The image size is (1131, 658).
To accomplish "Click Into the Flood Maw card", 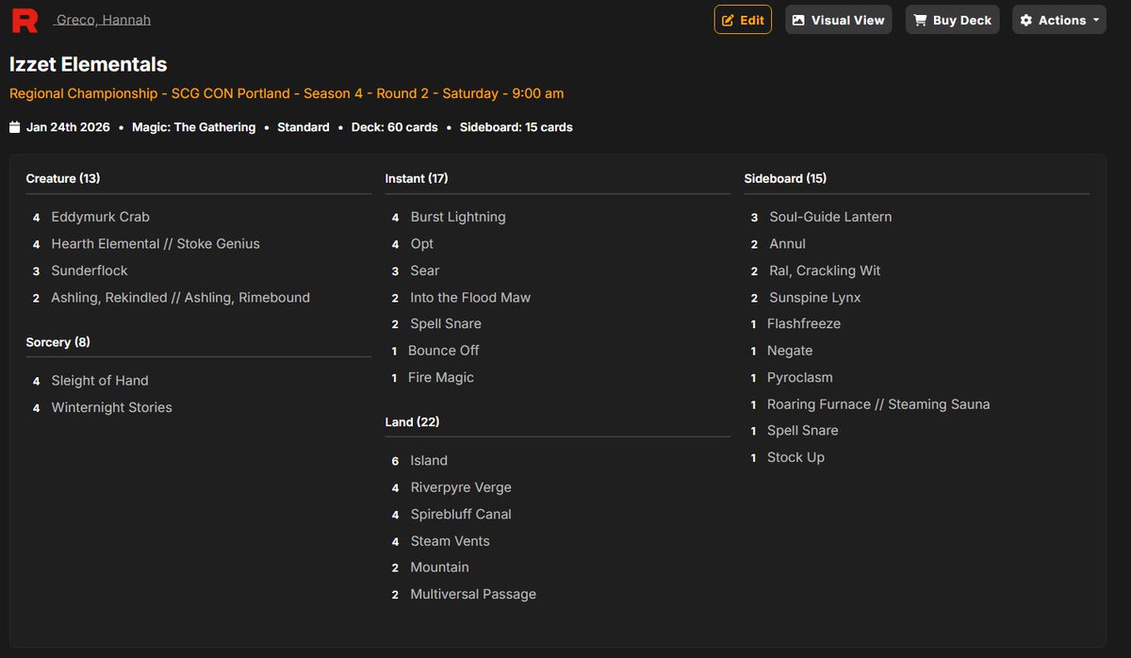I will click(470, 297).
